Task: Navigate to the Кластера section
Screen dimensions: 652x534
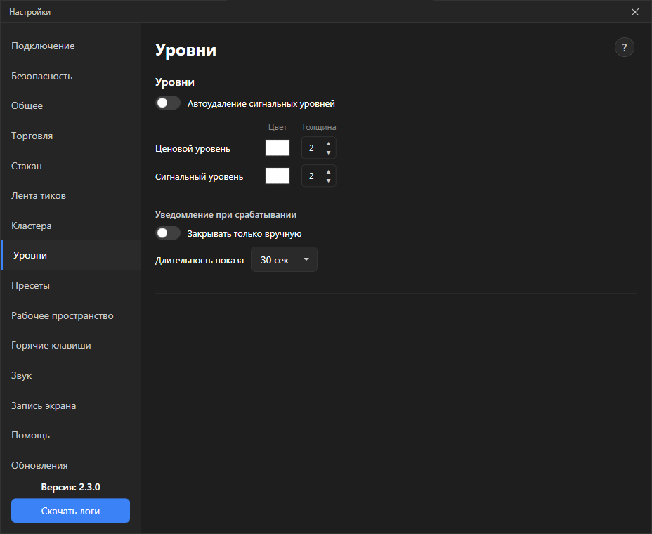Action: (x=71, y=226)
